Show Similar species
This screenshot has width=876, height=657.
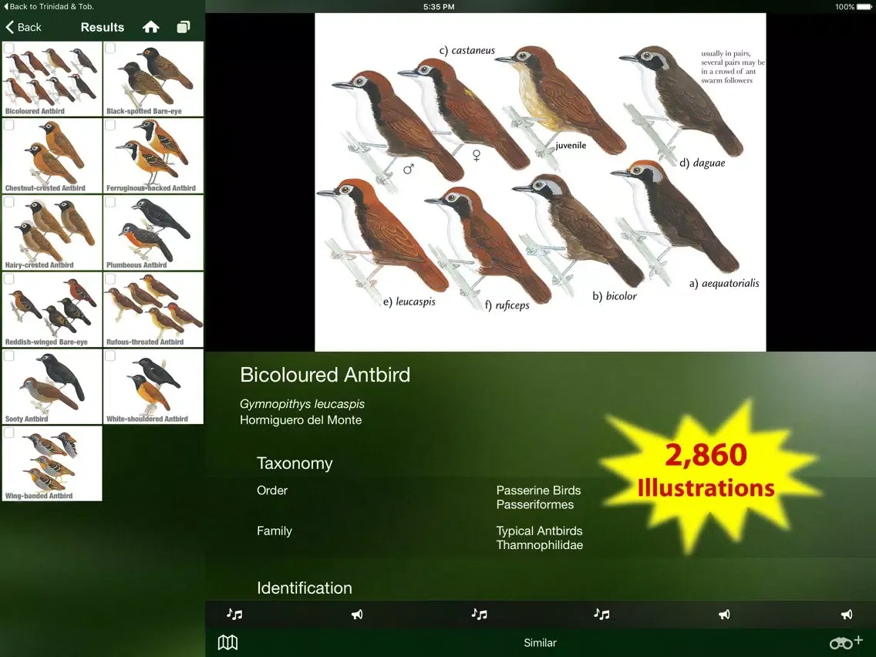click(x=540, y=643)
